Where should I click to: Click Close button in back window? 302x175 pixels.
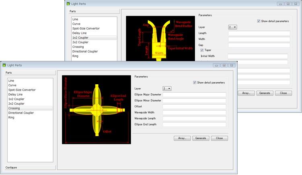pyautogui.click(x=283, y=93)
